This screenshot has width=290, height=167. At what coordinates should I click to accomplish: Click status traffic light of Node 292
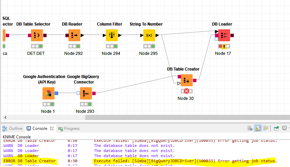click(74, 46)
